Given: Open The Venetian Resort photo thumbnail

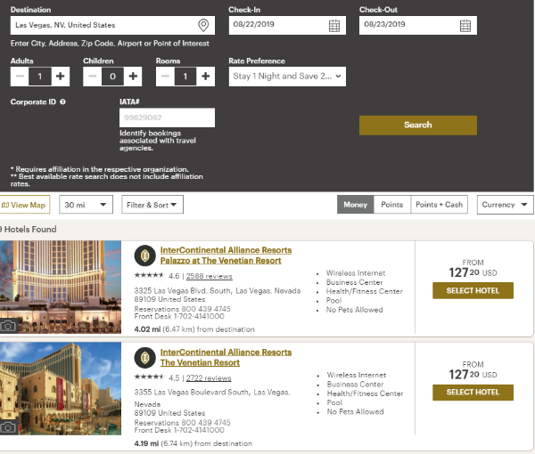Looking at the screenshot, I should (x=61, y=389).
